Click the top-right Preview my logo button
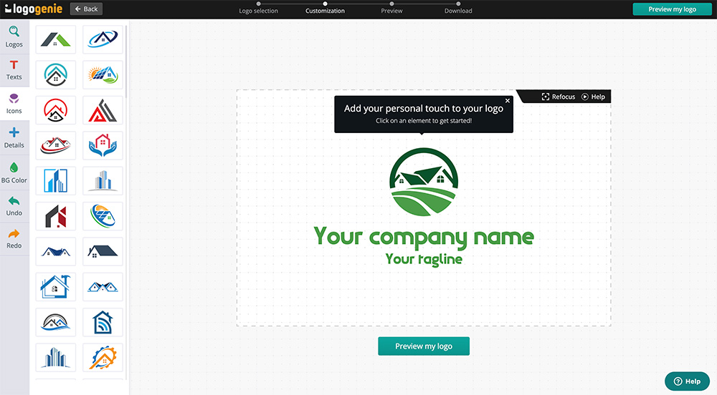The height and width of the screenshot is (395, 717). (x=672, y=9)
